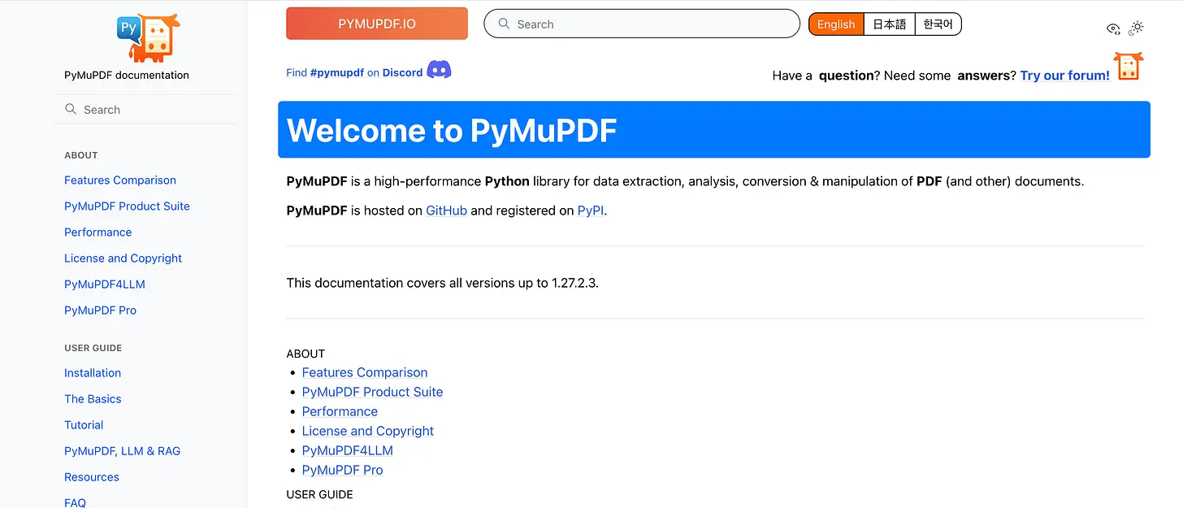Screen dimensions: 1183x508
Task: Click the 'This documentation covers all versions' text
Action: point(443,283)
